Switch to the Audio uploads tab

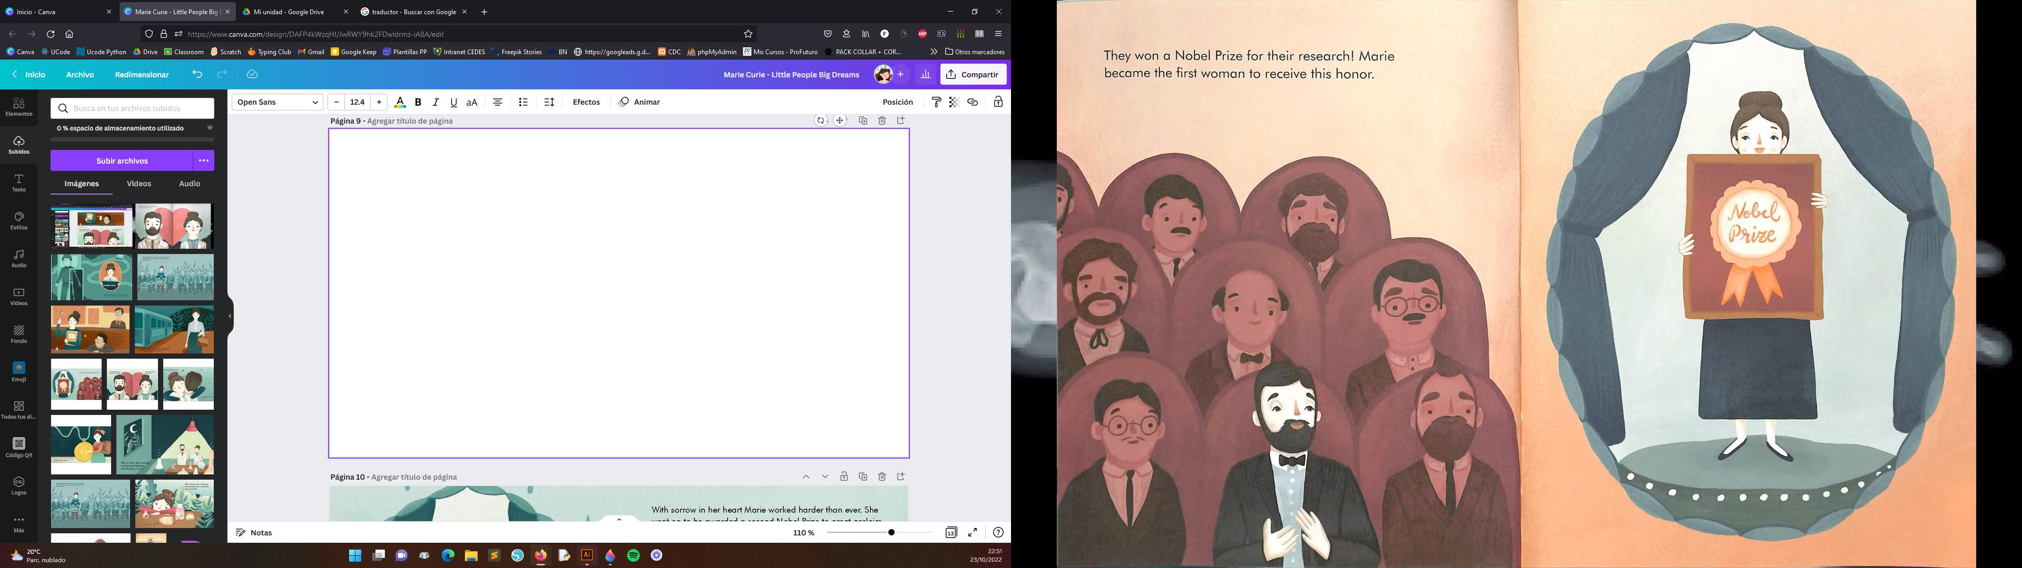pos(189,184)
